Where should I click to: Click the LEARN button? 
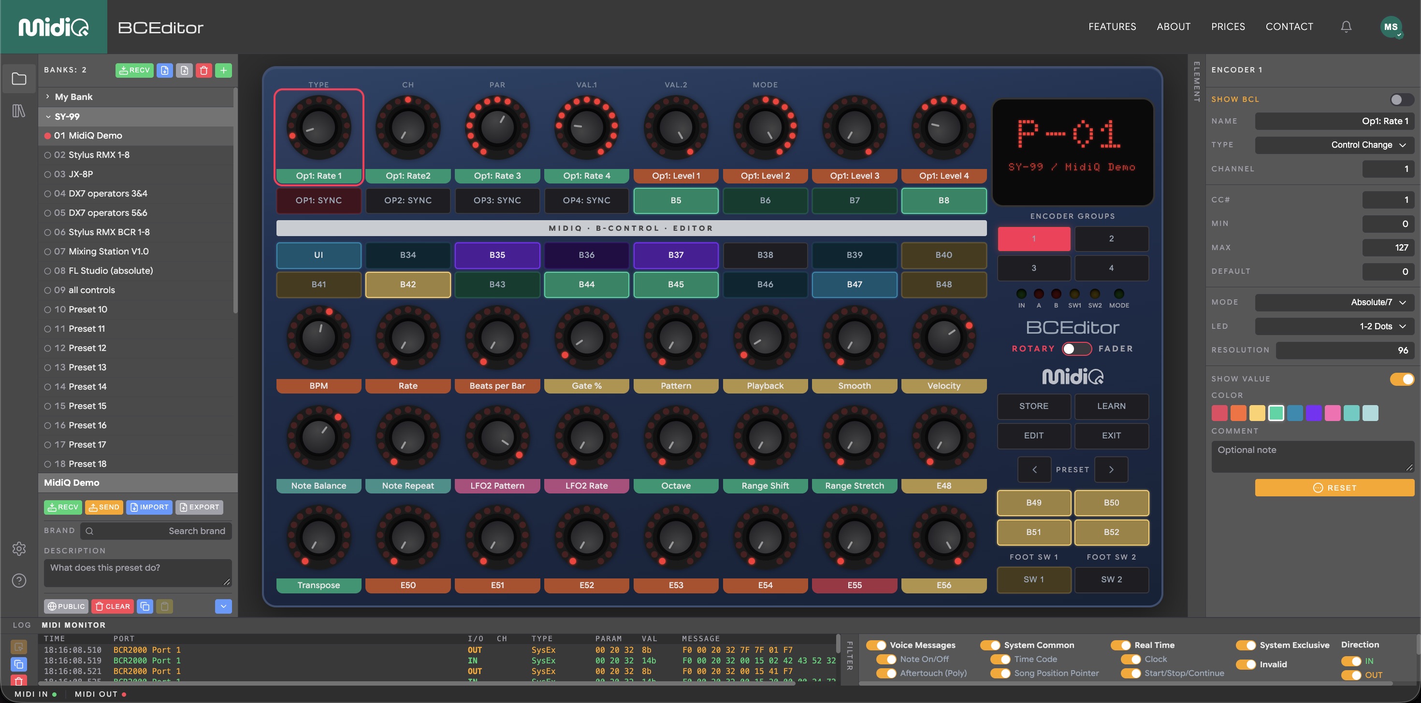point(1111,406)
